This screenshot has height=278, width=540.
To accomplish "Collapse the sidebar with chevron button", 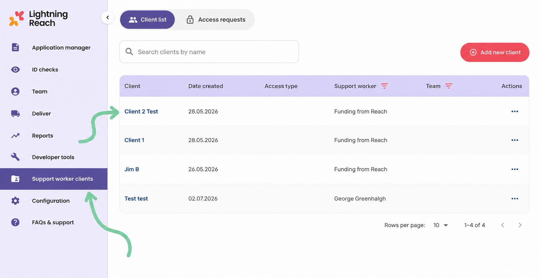I will 108,17.
